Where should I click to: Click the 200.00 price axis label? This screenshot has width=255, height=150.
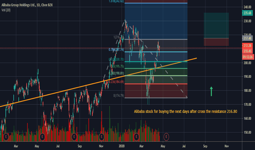tap(247, 63)
